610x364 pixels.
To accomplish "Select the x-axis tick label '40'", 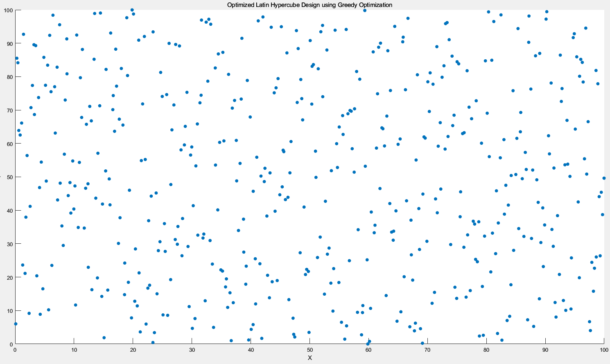I will pyautogui.click(x=251, y=351).
